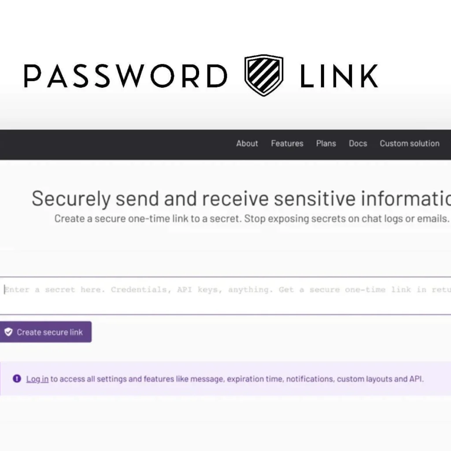Image resolution: width=451 pixels, height=451 pixels.
Task: Focus the Enter a secret here text field
Action: tap(225, 296)
